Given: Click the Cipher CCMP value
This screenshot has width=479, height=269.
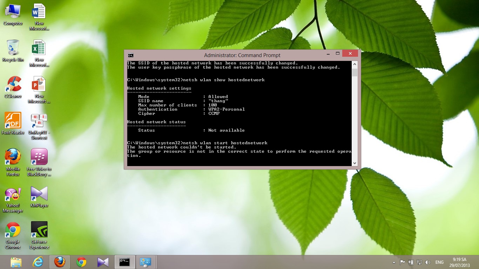Looking at the screenshot, I should 214,113.
